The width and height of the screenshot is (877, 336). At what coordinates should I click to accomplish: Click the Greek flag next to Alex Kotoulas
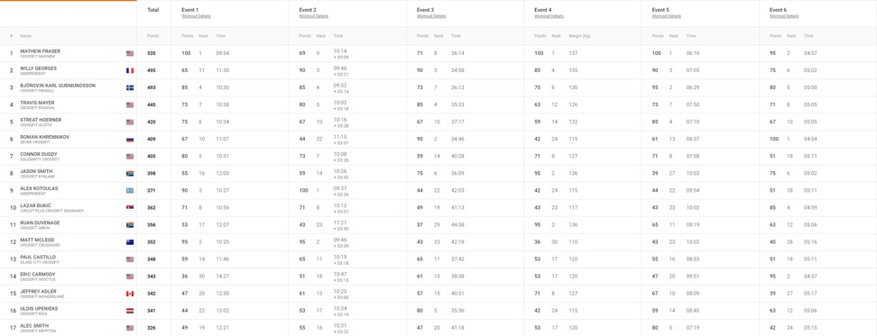(x=130, y=191)
